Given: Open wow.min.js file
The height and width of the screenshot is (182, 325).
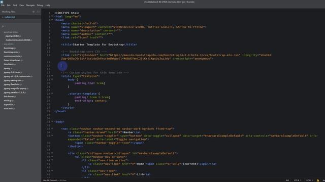Looking at the screenshot, I should pyautogui.click(x=9, y=109).
